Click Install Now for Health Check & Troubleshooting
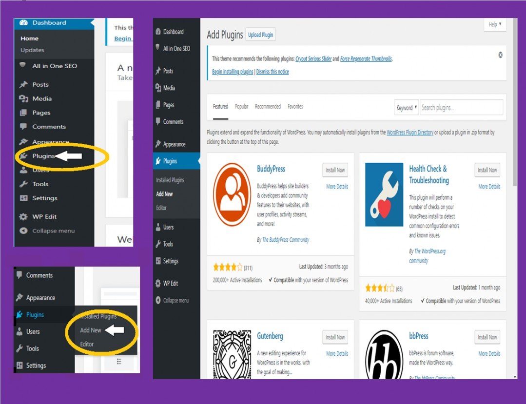 click(487, 170)
